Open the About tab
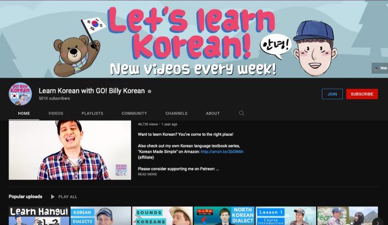388x225 pixels. click(212, 113)
